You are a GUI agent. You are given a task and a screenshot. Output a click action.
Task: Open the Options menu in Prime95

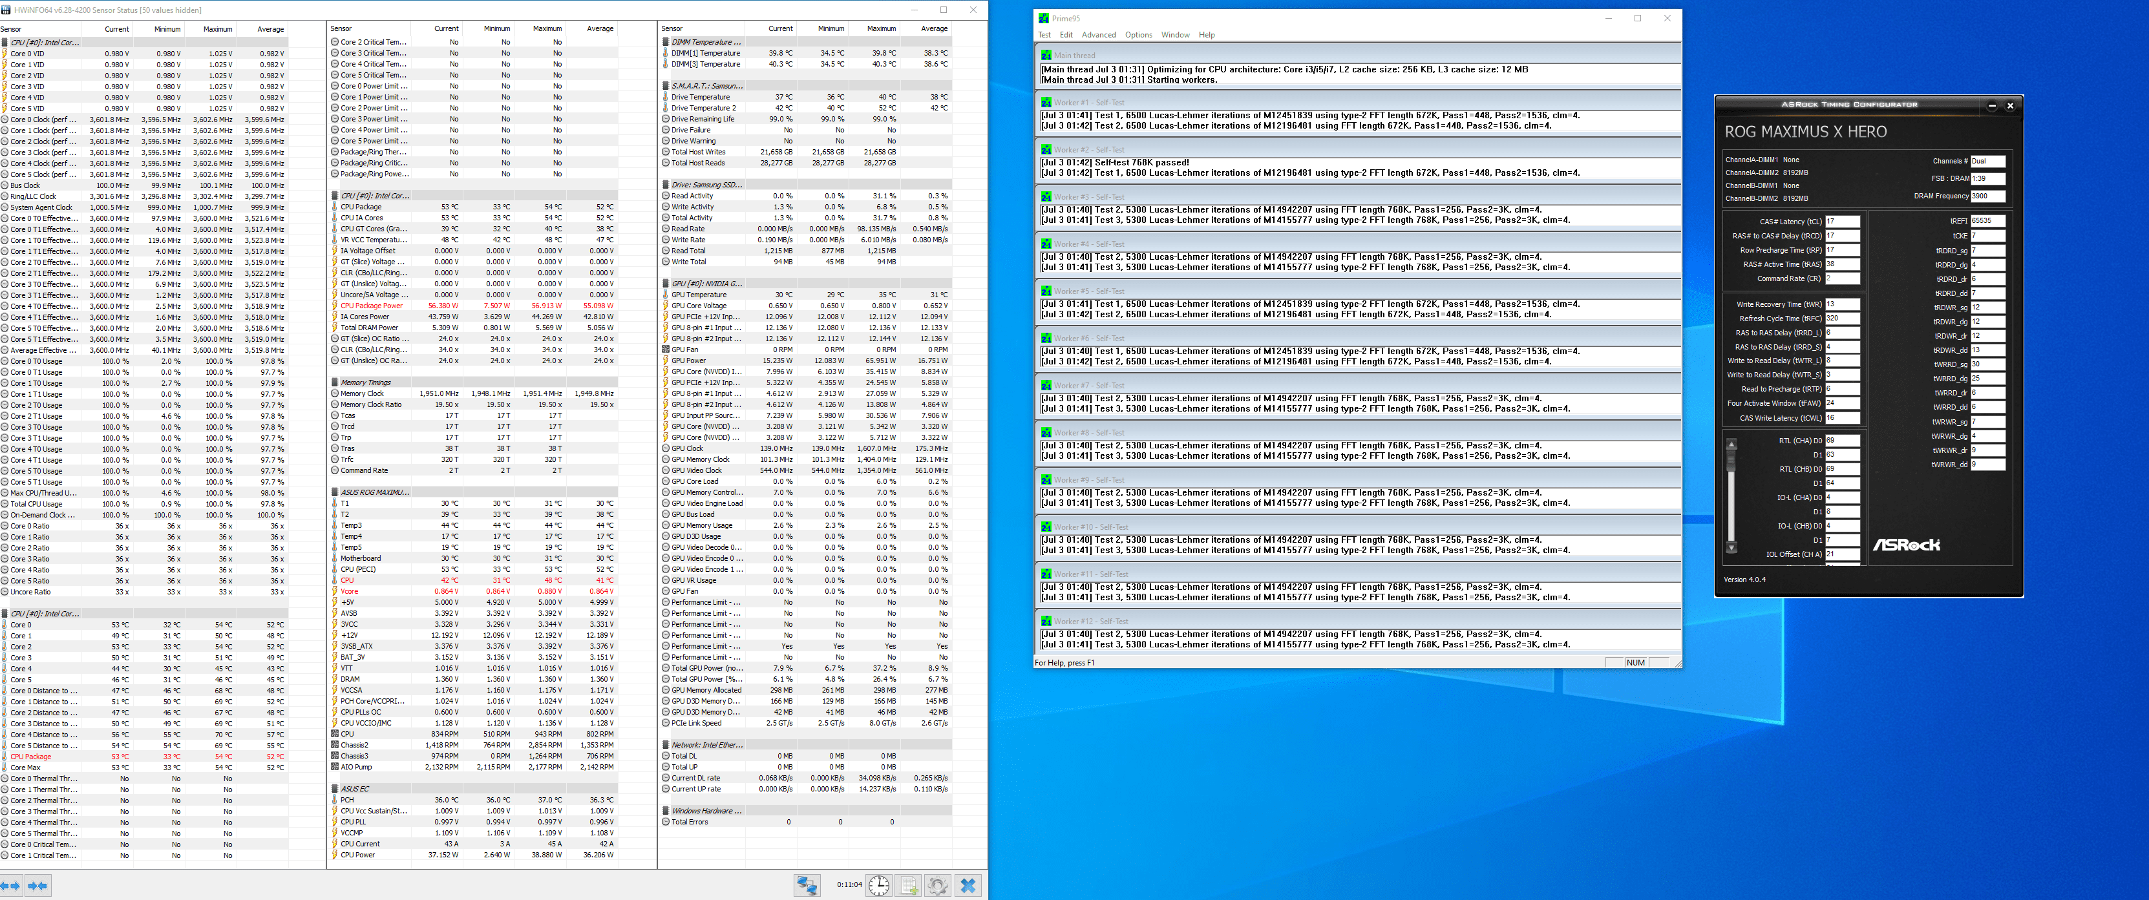[x=1138, y=35]
